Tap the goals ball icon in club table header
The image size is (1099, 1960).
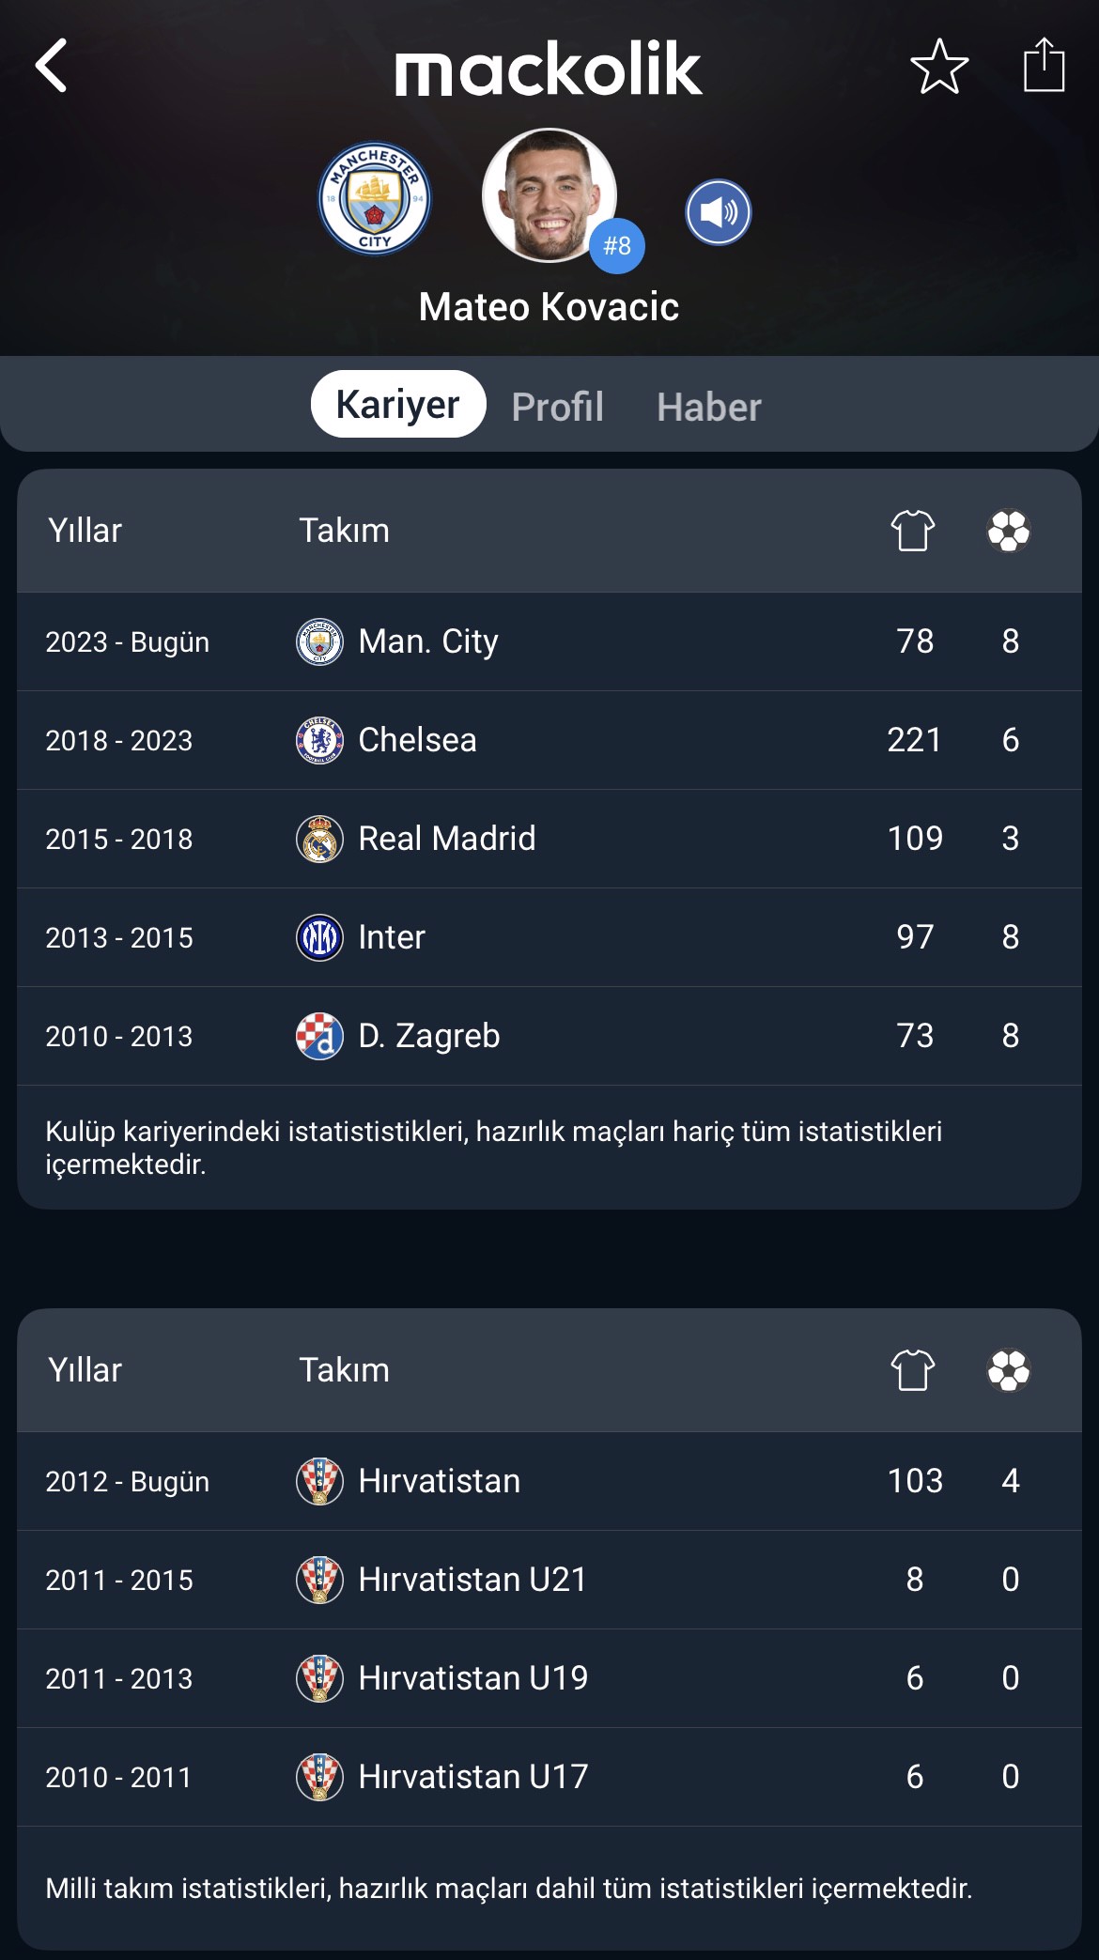click(1009, 531)
